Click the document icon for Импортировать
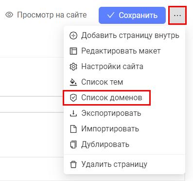 tap(73, 129)
